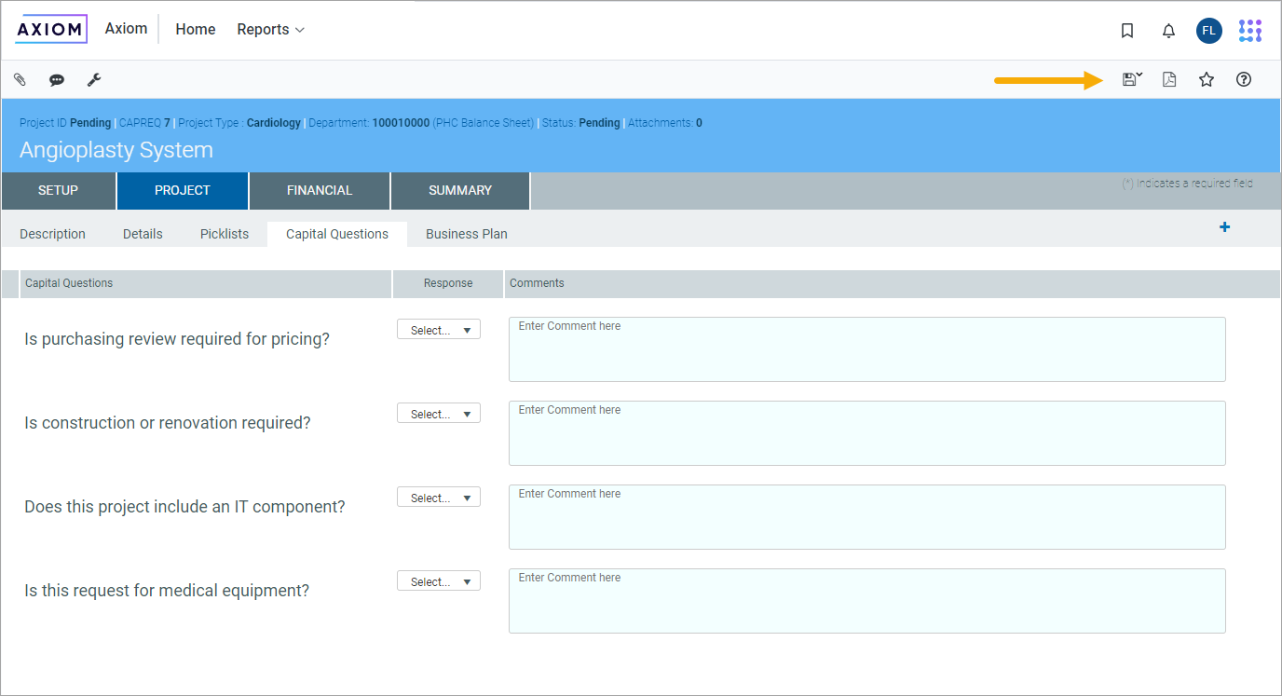Open the comments speech bubble icon
Viewport: 1282px width, 696px height.
pos(57,80)
